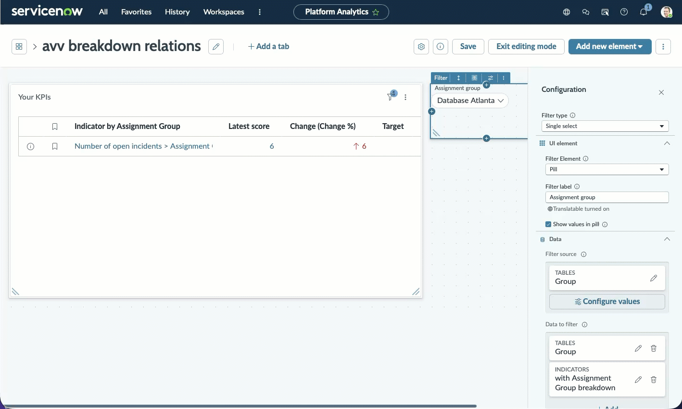Open the header more menus kebab
The width and height of the screenshot is (682, 409).
[260, 12]
